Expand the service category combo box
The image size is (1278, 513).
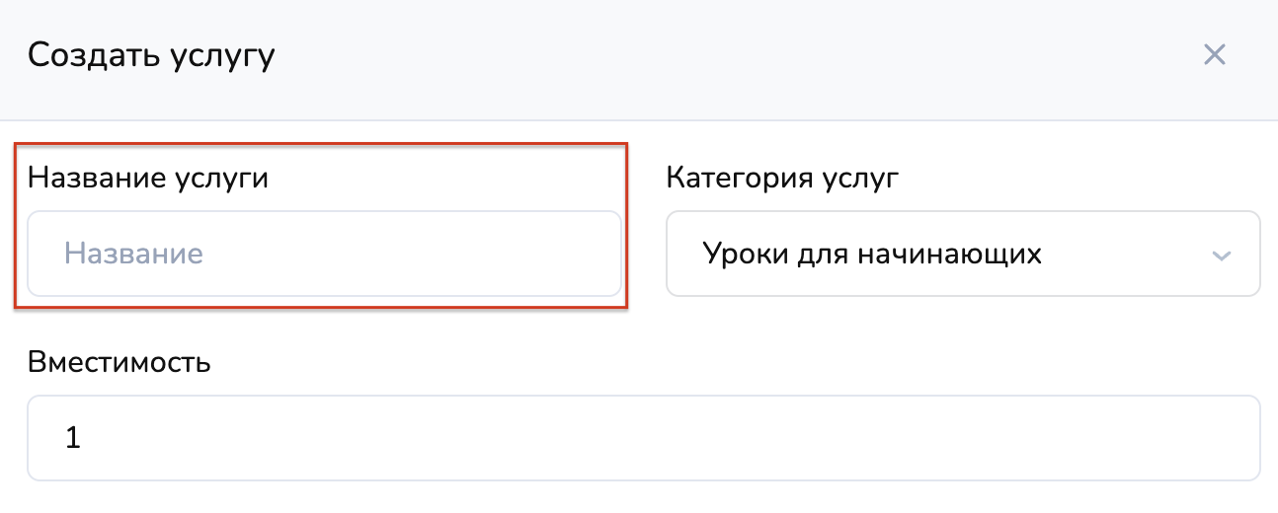point(962,254)
